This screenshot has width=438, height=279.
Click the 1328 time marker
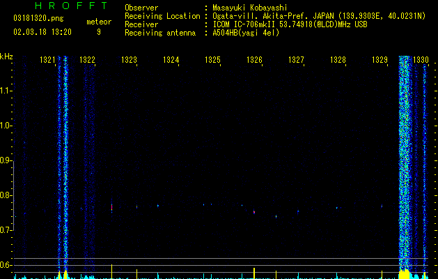pos(338,60)
